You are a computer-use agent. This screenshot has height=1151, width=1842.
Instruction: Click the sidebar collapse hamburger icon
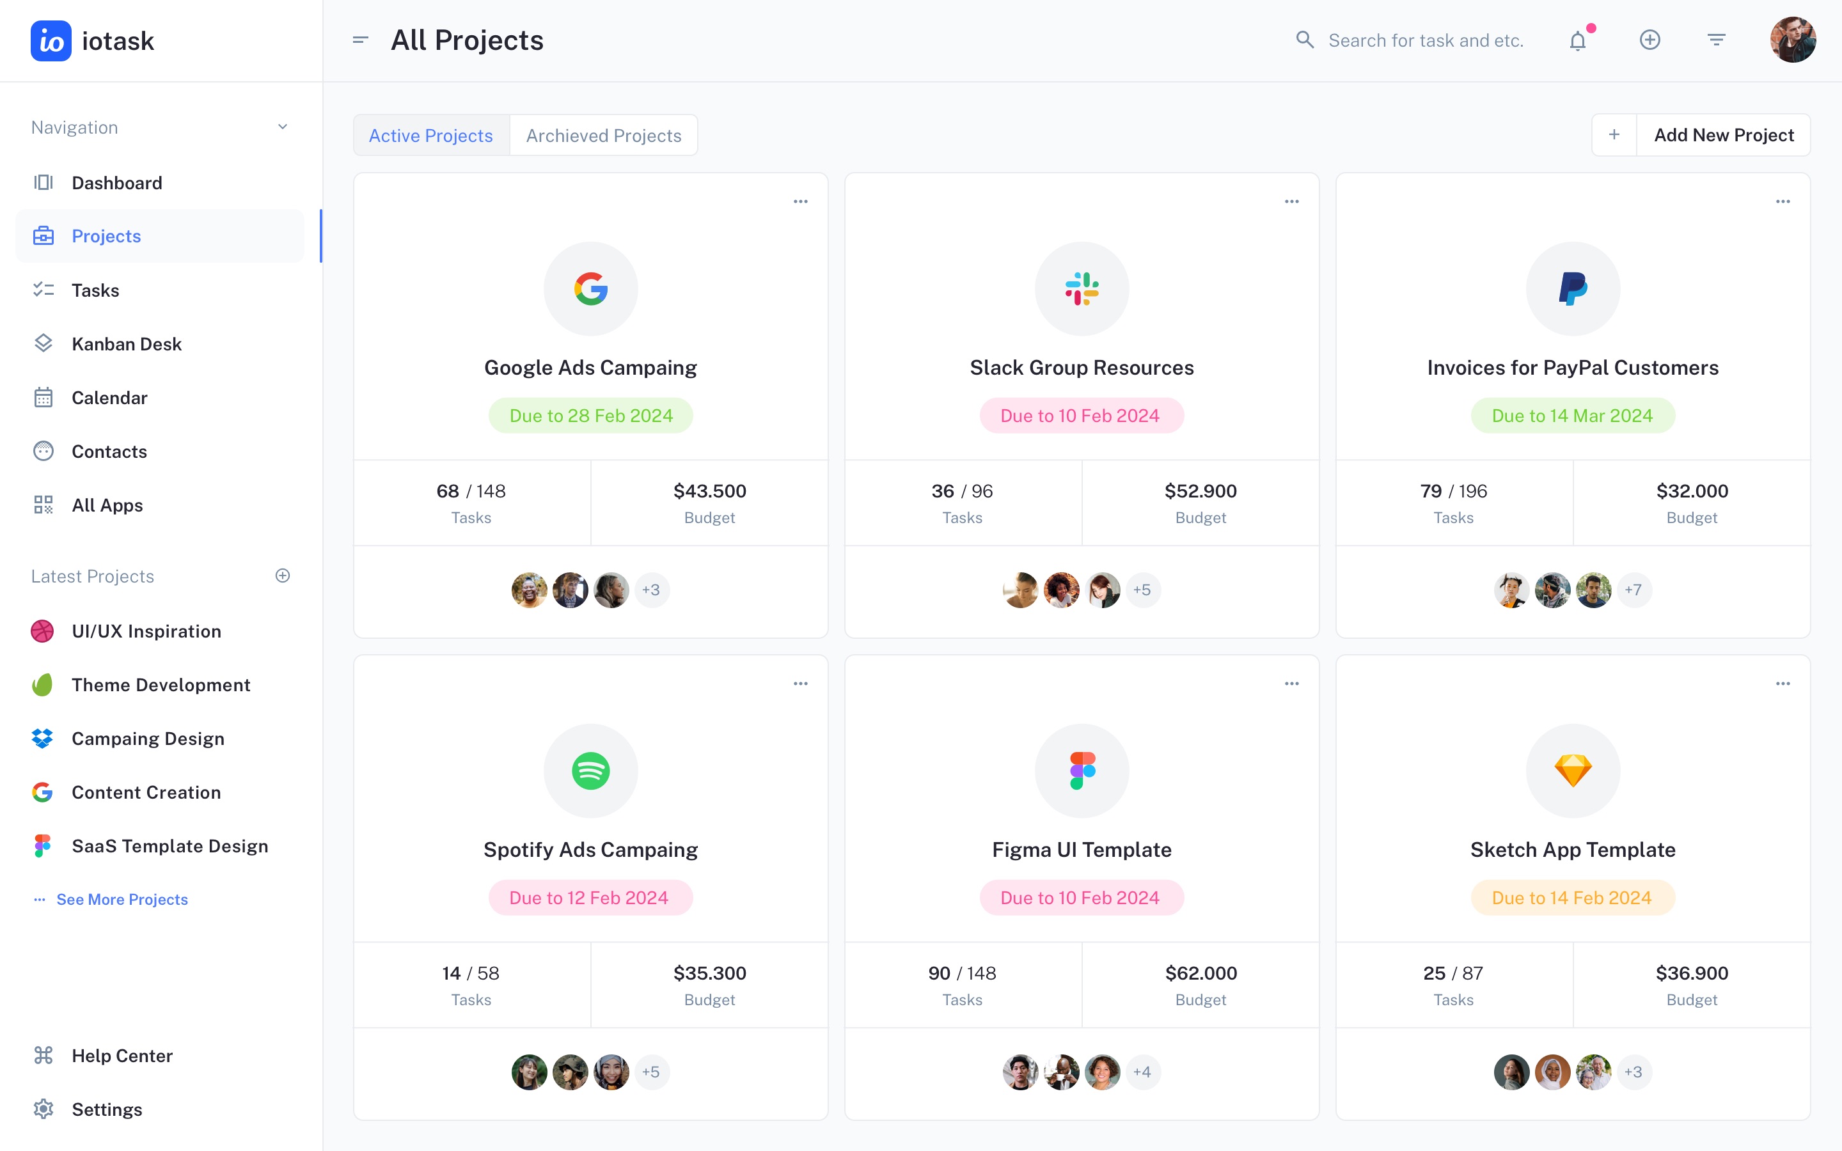point(360,40)
